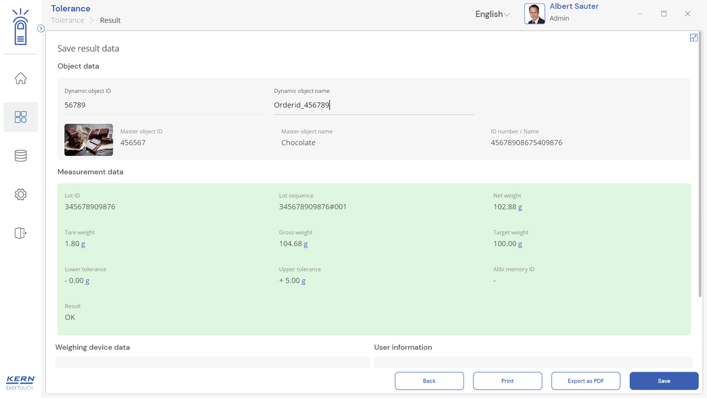The width and height of the screenshot is (707, 398).
Task: Click the Back button
Action: [x=429, y=381]
